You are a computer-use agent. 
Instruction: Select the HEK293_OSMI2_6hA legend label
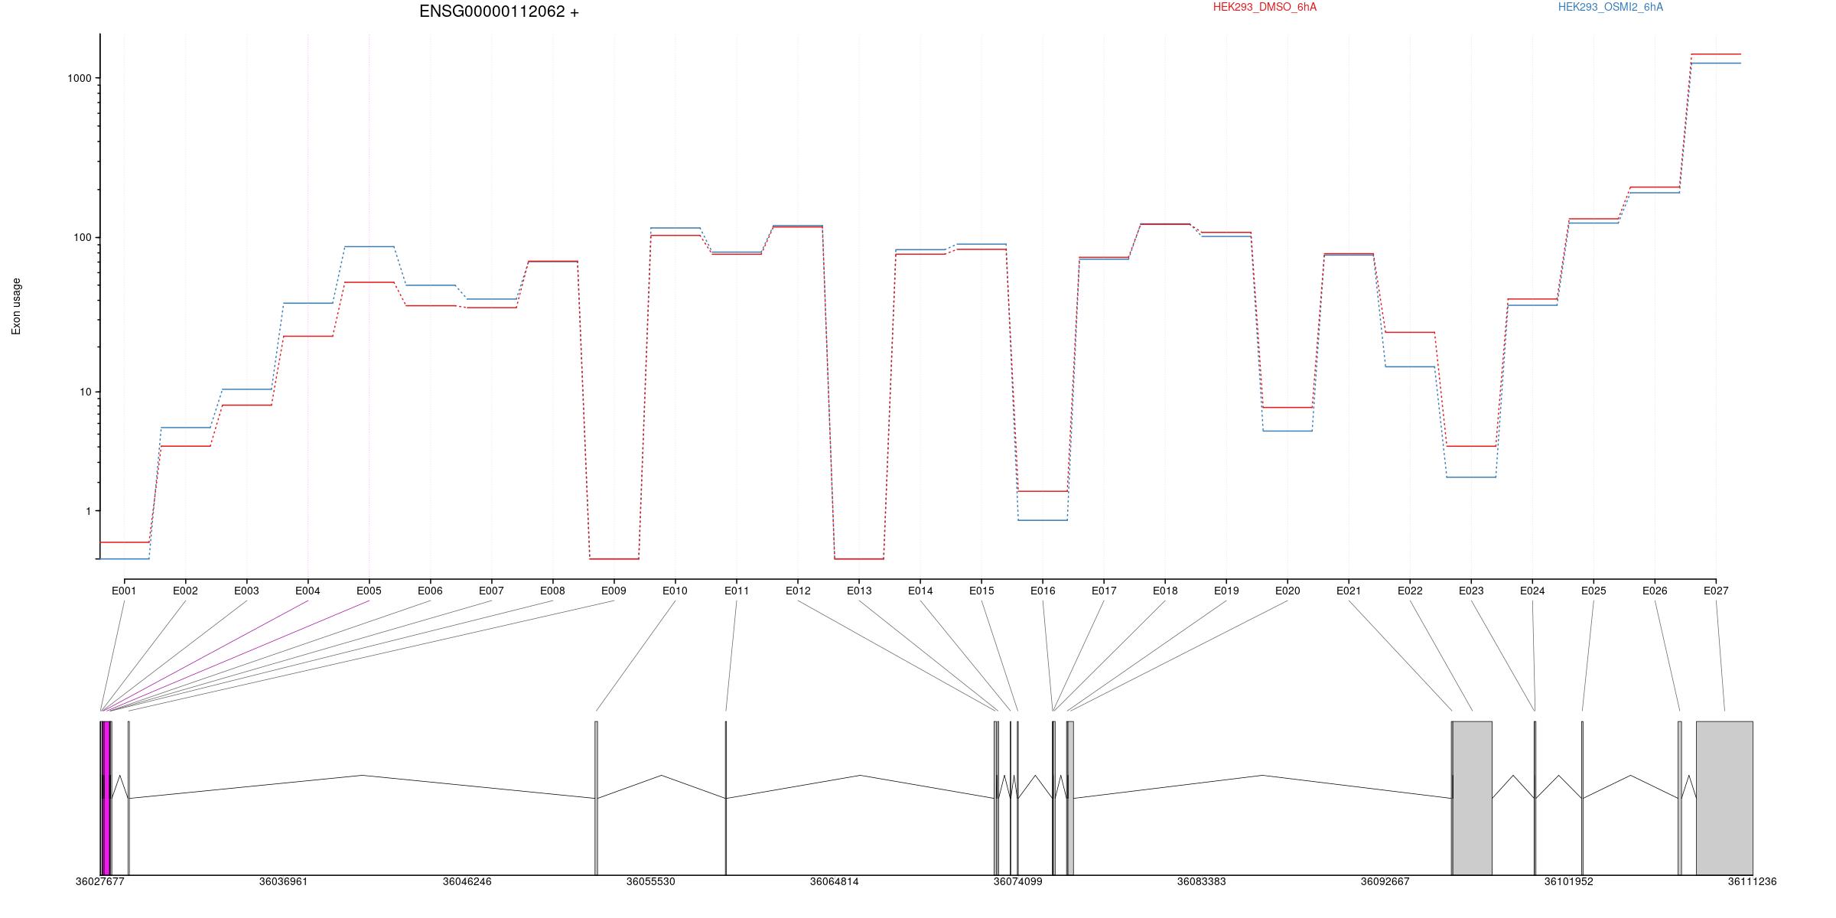click(1610, 7)
